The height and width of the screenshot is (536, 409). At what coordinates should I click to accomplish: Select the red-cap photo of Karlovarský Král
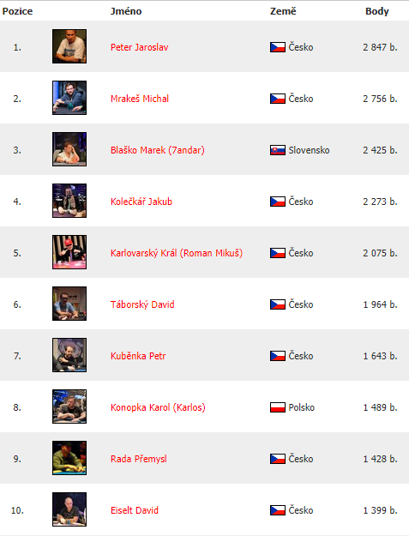point(69,252)
